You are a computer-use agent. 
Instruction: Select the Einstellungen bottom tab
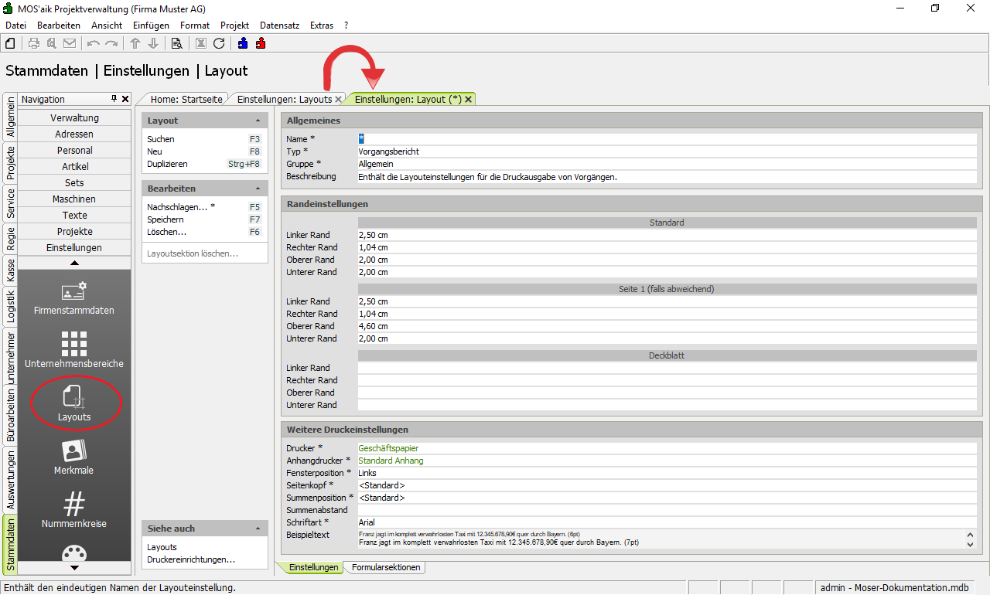pos(313,567)
